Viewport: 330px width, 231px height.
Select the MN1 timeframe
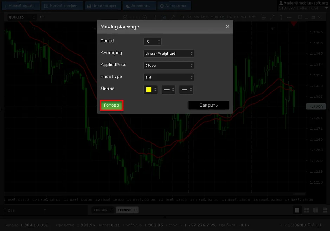(x=252, y=17)
